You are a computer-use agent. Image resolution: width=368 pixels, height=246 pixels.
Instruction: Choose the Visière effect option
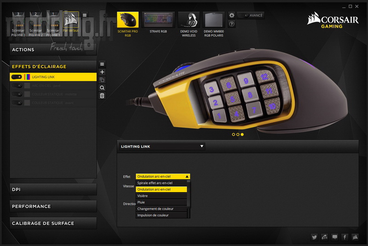pos(161,196)
